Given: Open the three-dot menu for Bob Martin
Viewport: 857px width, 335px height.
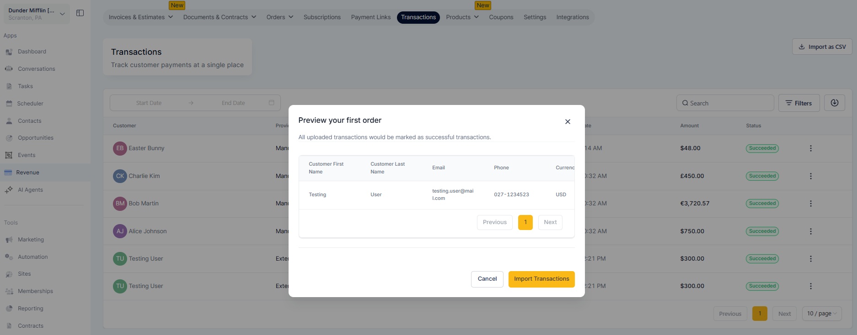Looking at the screenshot, I should [x=811, y=204].
